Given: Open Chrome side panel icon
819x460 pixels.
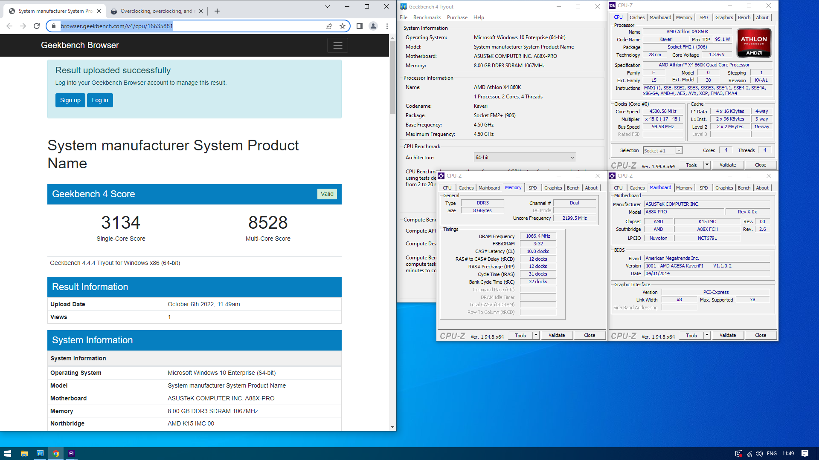Looking at the screenshot, I should tap(360, 26).
